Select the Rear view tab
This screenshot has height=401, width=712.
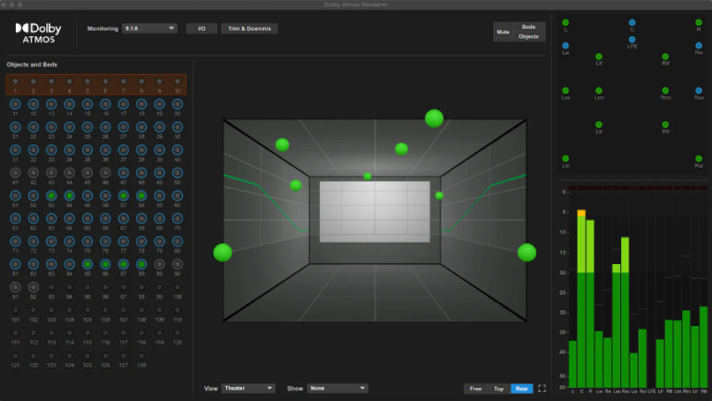[522, 389]
